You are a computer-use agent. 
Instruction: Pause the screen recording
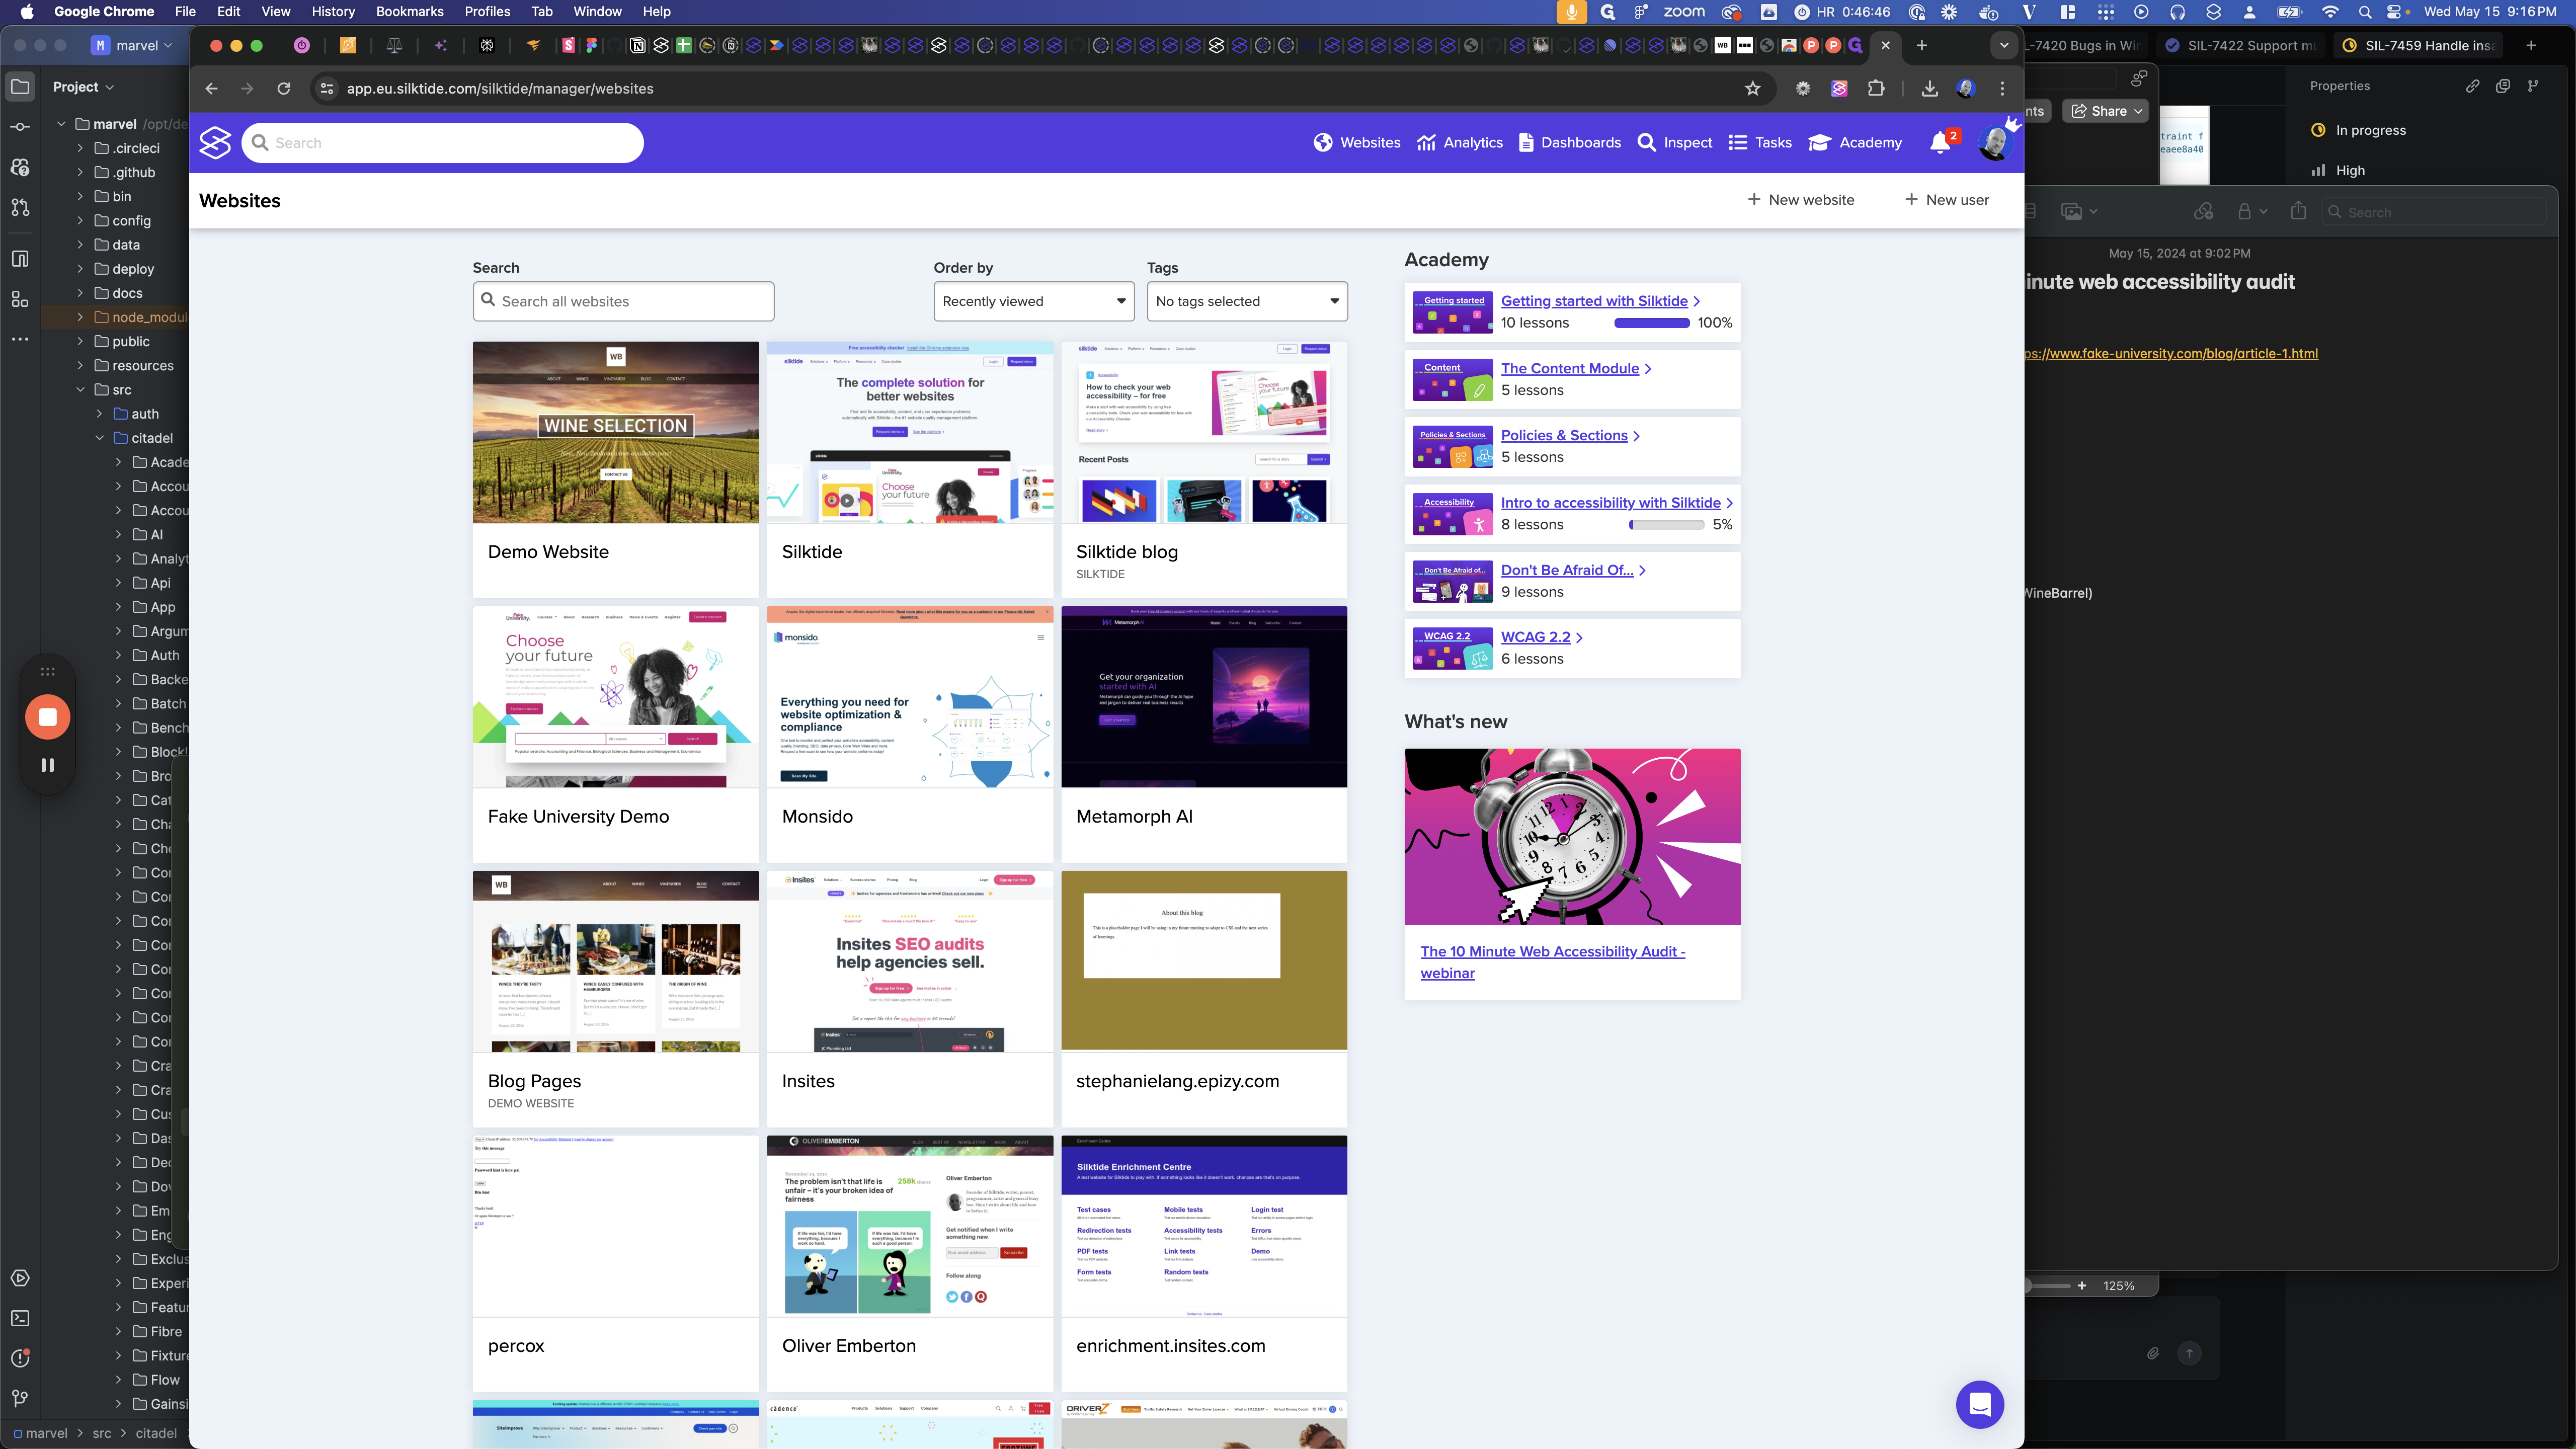pyautogui.click(x=47, y=765)
